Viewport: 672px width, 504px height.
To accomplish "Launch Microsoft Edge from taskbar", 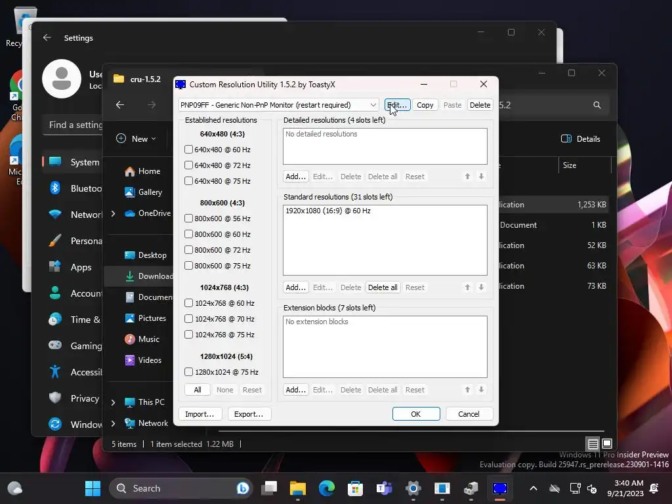I will point(327,488).
